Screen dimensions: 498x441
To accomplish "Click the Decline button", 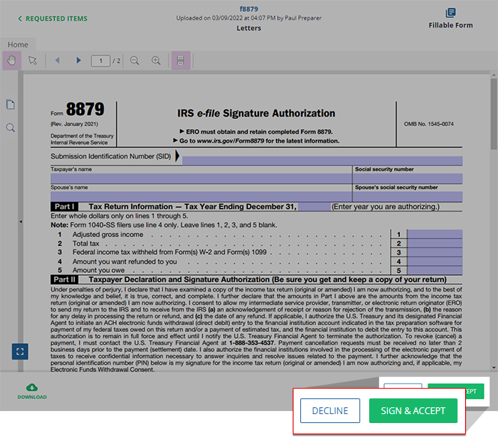I will [x=330, y=410].
